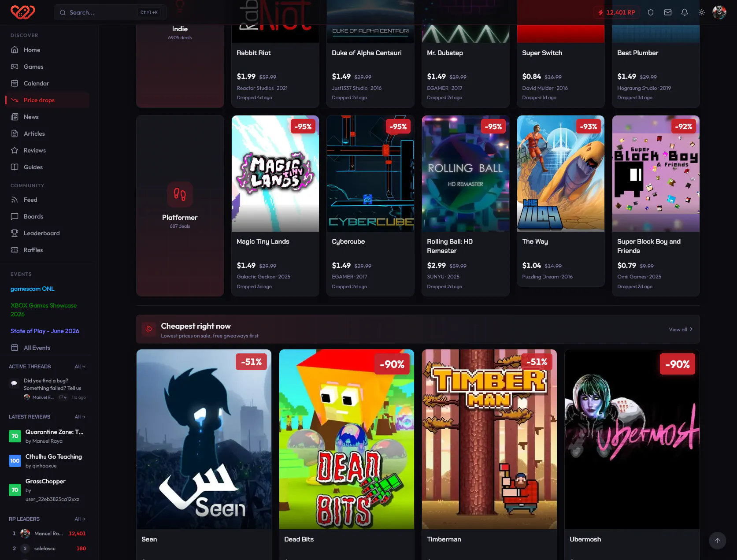Focus the Search input field
The width and height of the screenshot is (737, 560).
[x=110, y=12]
